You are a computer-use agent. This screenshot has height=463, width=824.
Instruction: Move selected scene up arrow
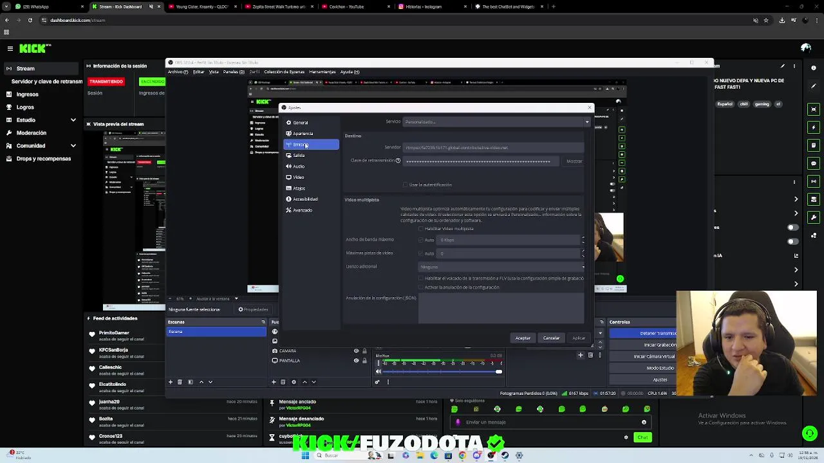[x=201, y=382]
